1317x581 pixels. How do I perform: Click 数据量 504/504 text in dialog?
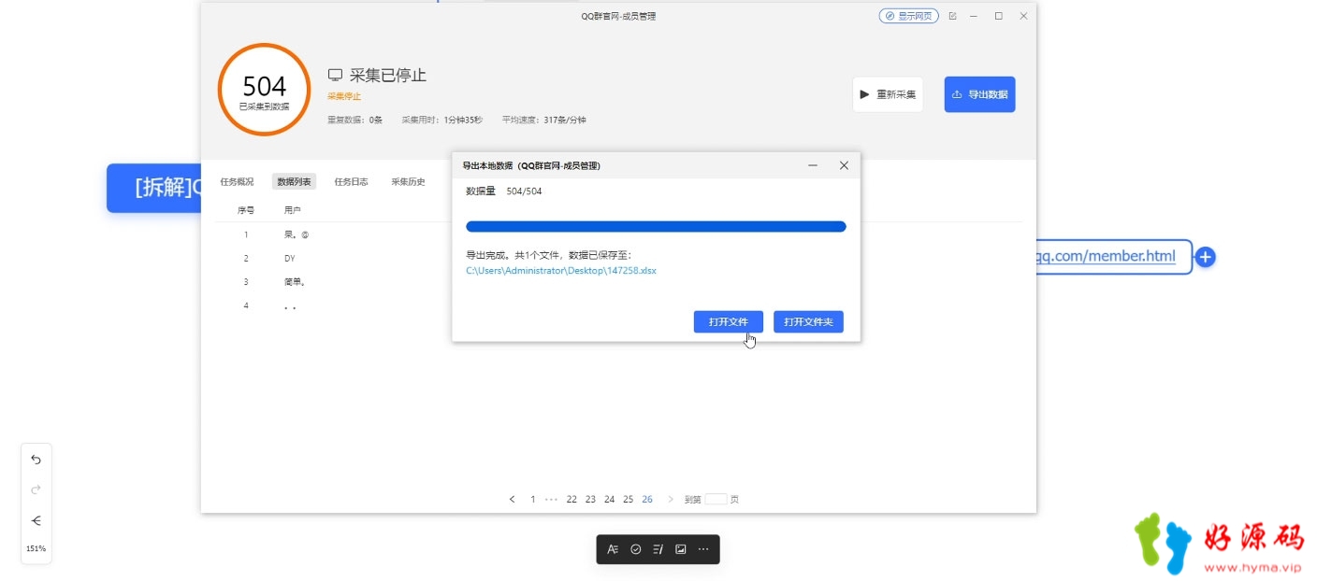point(503,191)
